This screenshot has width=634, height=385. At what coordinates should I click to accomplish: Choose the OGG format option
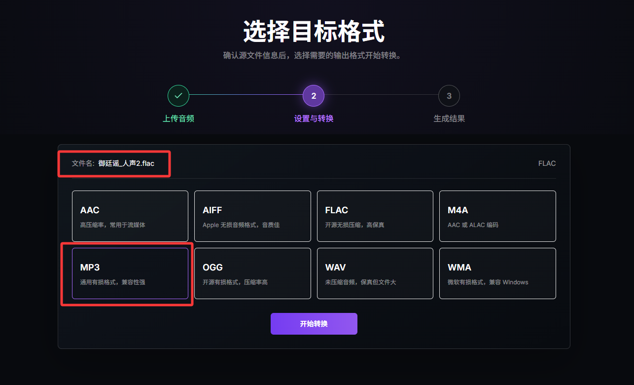click(252, 273)
